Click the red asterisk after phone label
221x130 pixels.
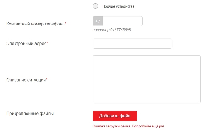pos(66,24)
